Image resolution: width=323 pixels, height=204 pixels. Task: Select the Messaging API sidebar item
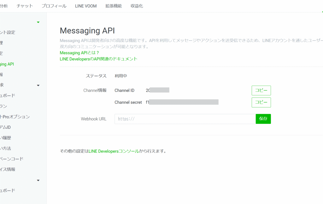(x=7, y=64)
